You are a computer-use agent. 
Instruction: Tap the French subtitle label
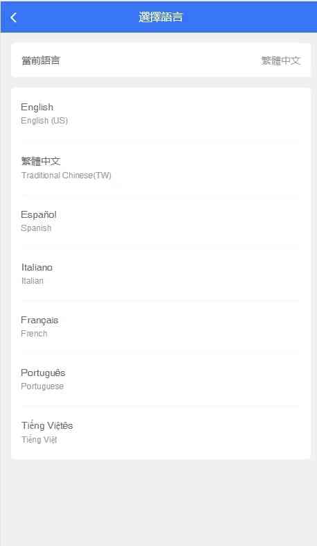coord(34,334)
